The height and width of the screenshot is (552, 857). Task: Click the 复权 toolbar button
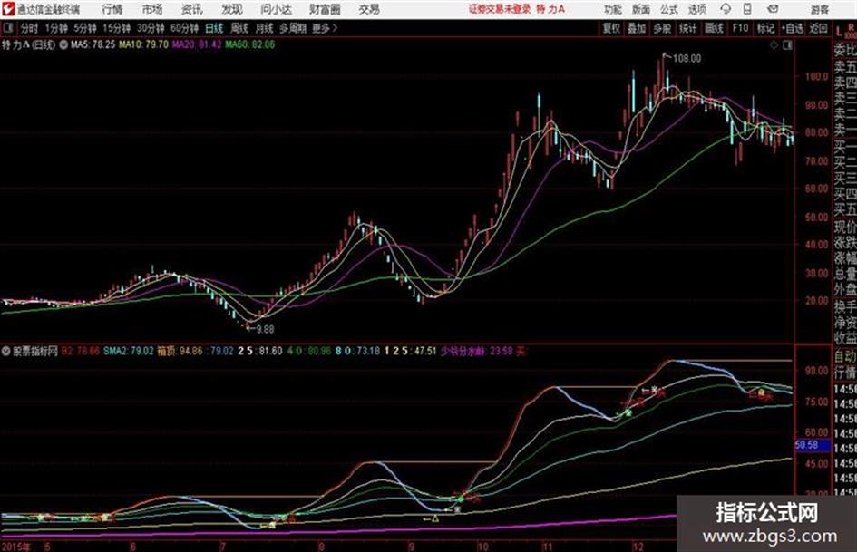click(611, 28)
